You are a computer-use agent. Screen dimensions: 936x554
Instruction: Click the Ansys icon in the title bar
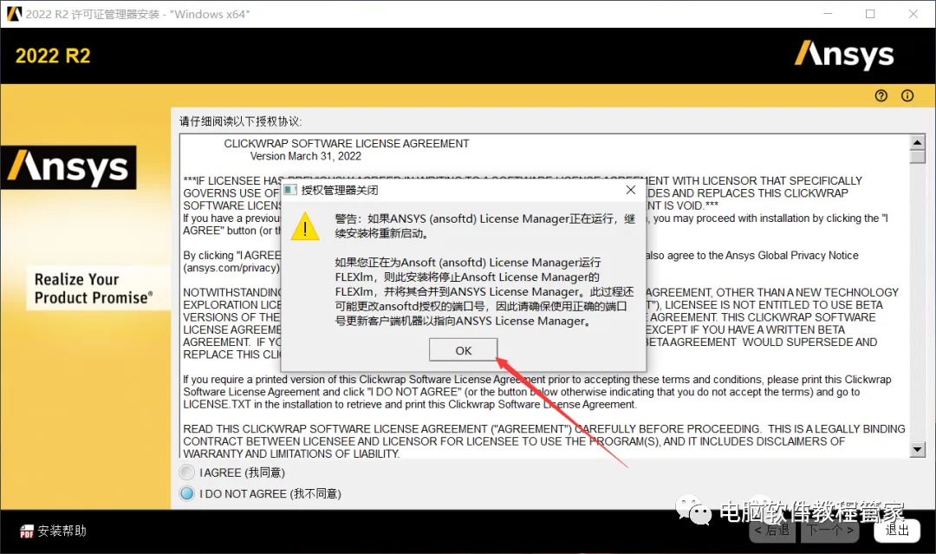pos(14,14)
